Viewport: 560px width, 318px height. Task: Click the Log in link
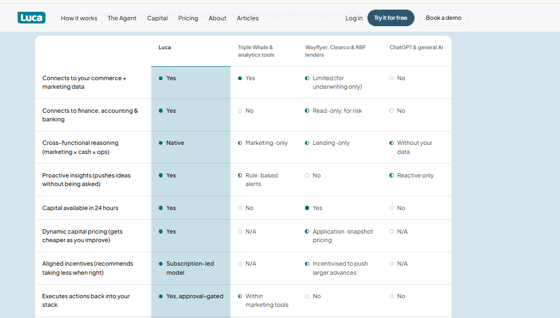354,18
